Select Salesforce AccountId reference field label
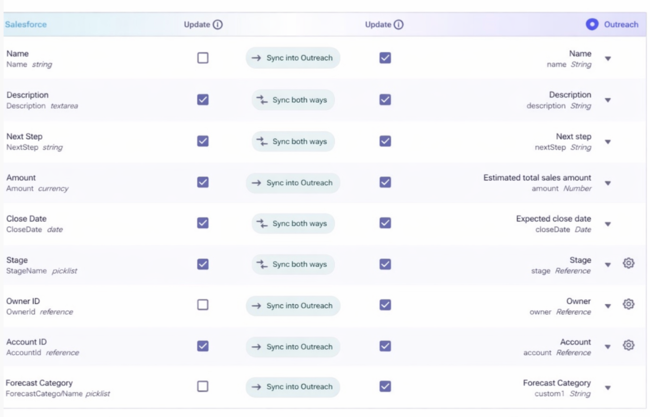This screenshot has width=650, height=417. point(42,347)
